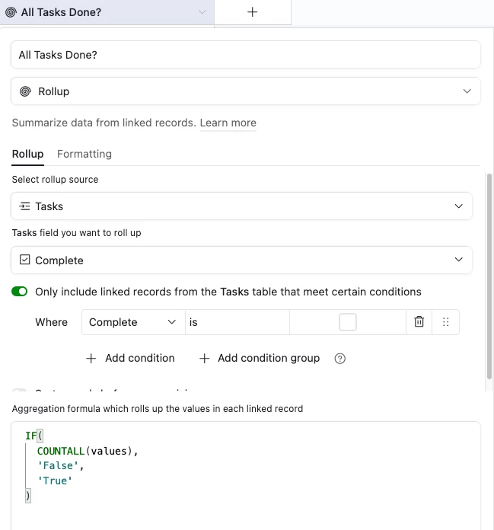Viewport: 494px width, 530px height.
Task: Open the condition's Complete field selector
Action: tap(132, 322)
